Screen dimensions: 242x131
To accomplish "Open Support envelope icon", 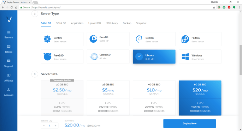I will (x=8, y=61).
